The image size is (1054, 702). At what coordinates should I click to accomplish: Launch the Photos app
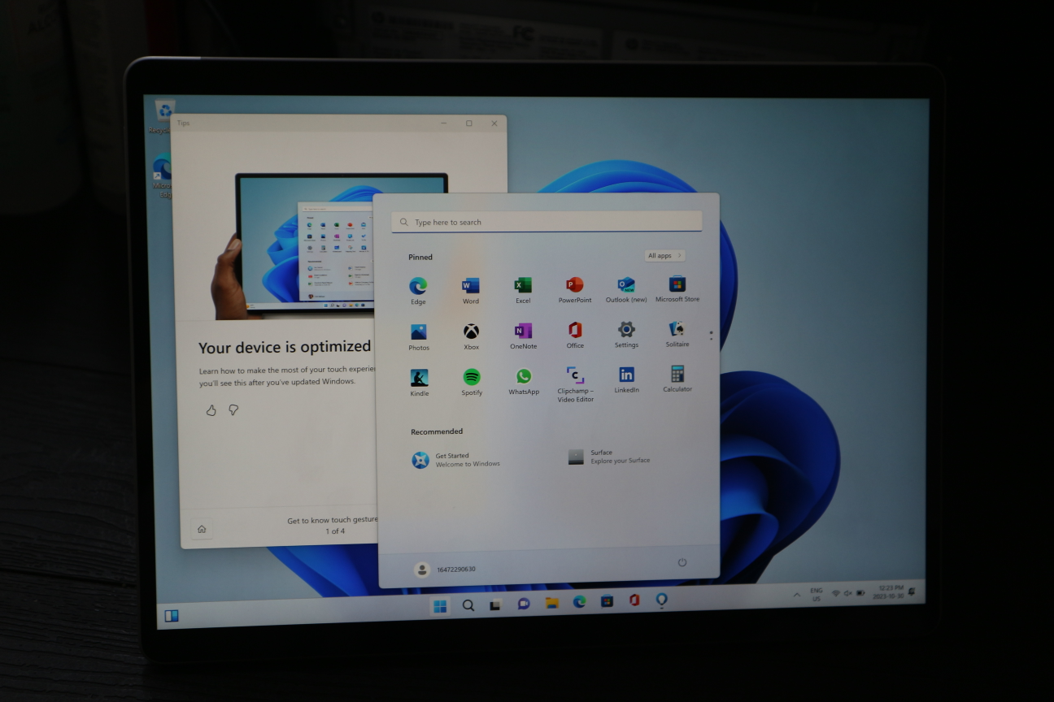pyautogui.click(x=419, y=336)
